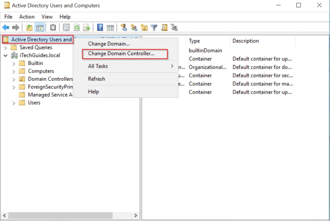Image resolution: width=330 pixels, height=221 pixels.
Task: Expand the Domain Controllers node
Action: [14, 79]
